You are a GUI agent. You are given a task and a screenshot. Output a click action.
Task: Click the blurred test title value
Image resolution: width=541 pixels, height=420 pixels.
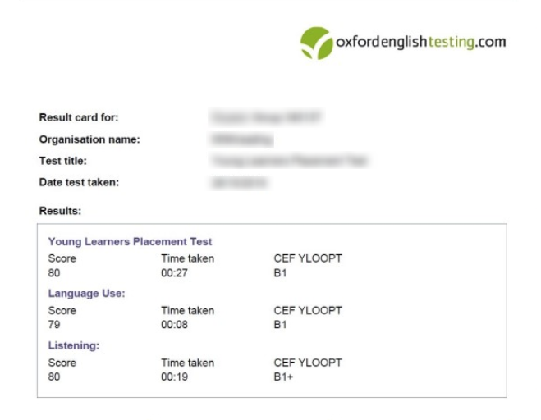pos(289,161)
